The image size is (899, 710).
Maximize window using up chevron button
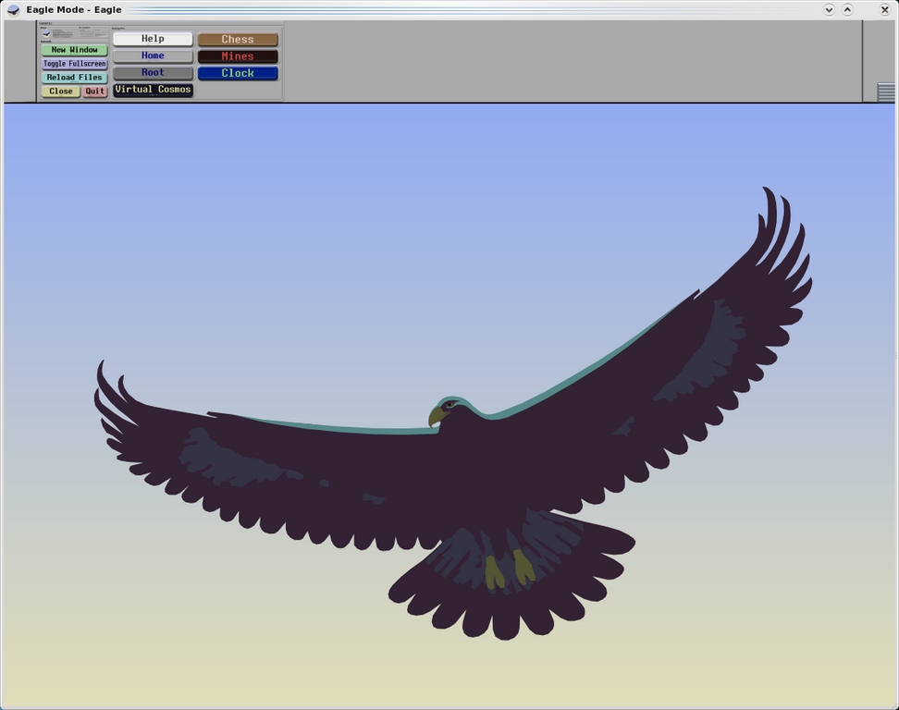point(847,9)
